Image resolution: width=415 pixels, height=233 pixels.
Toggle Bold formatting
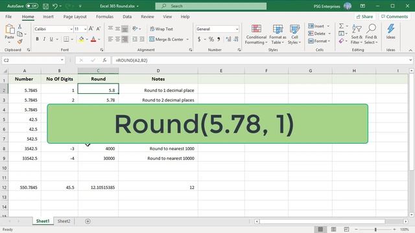[x=38, y=39]
